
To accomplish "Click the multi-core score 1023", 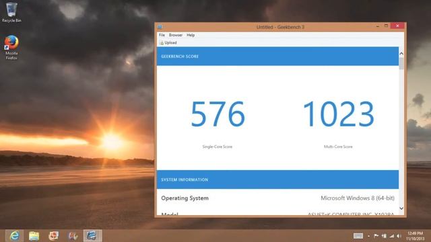I will (338, 114).
